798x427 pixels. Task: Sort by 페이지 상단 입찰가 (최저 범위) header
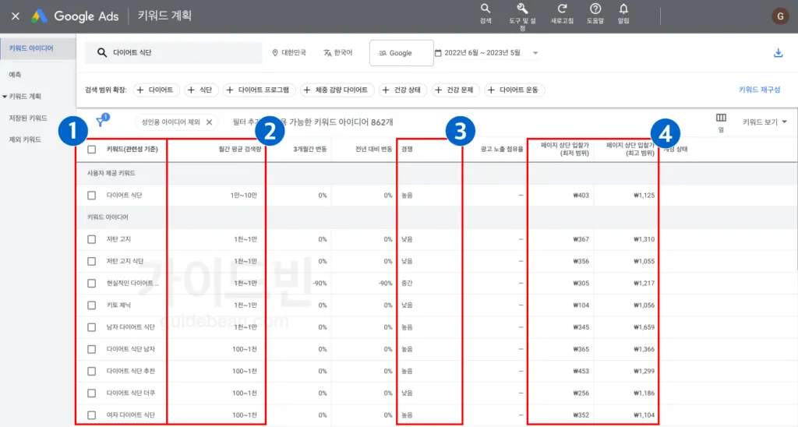click(565, 149)
